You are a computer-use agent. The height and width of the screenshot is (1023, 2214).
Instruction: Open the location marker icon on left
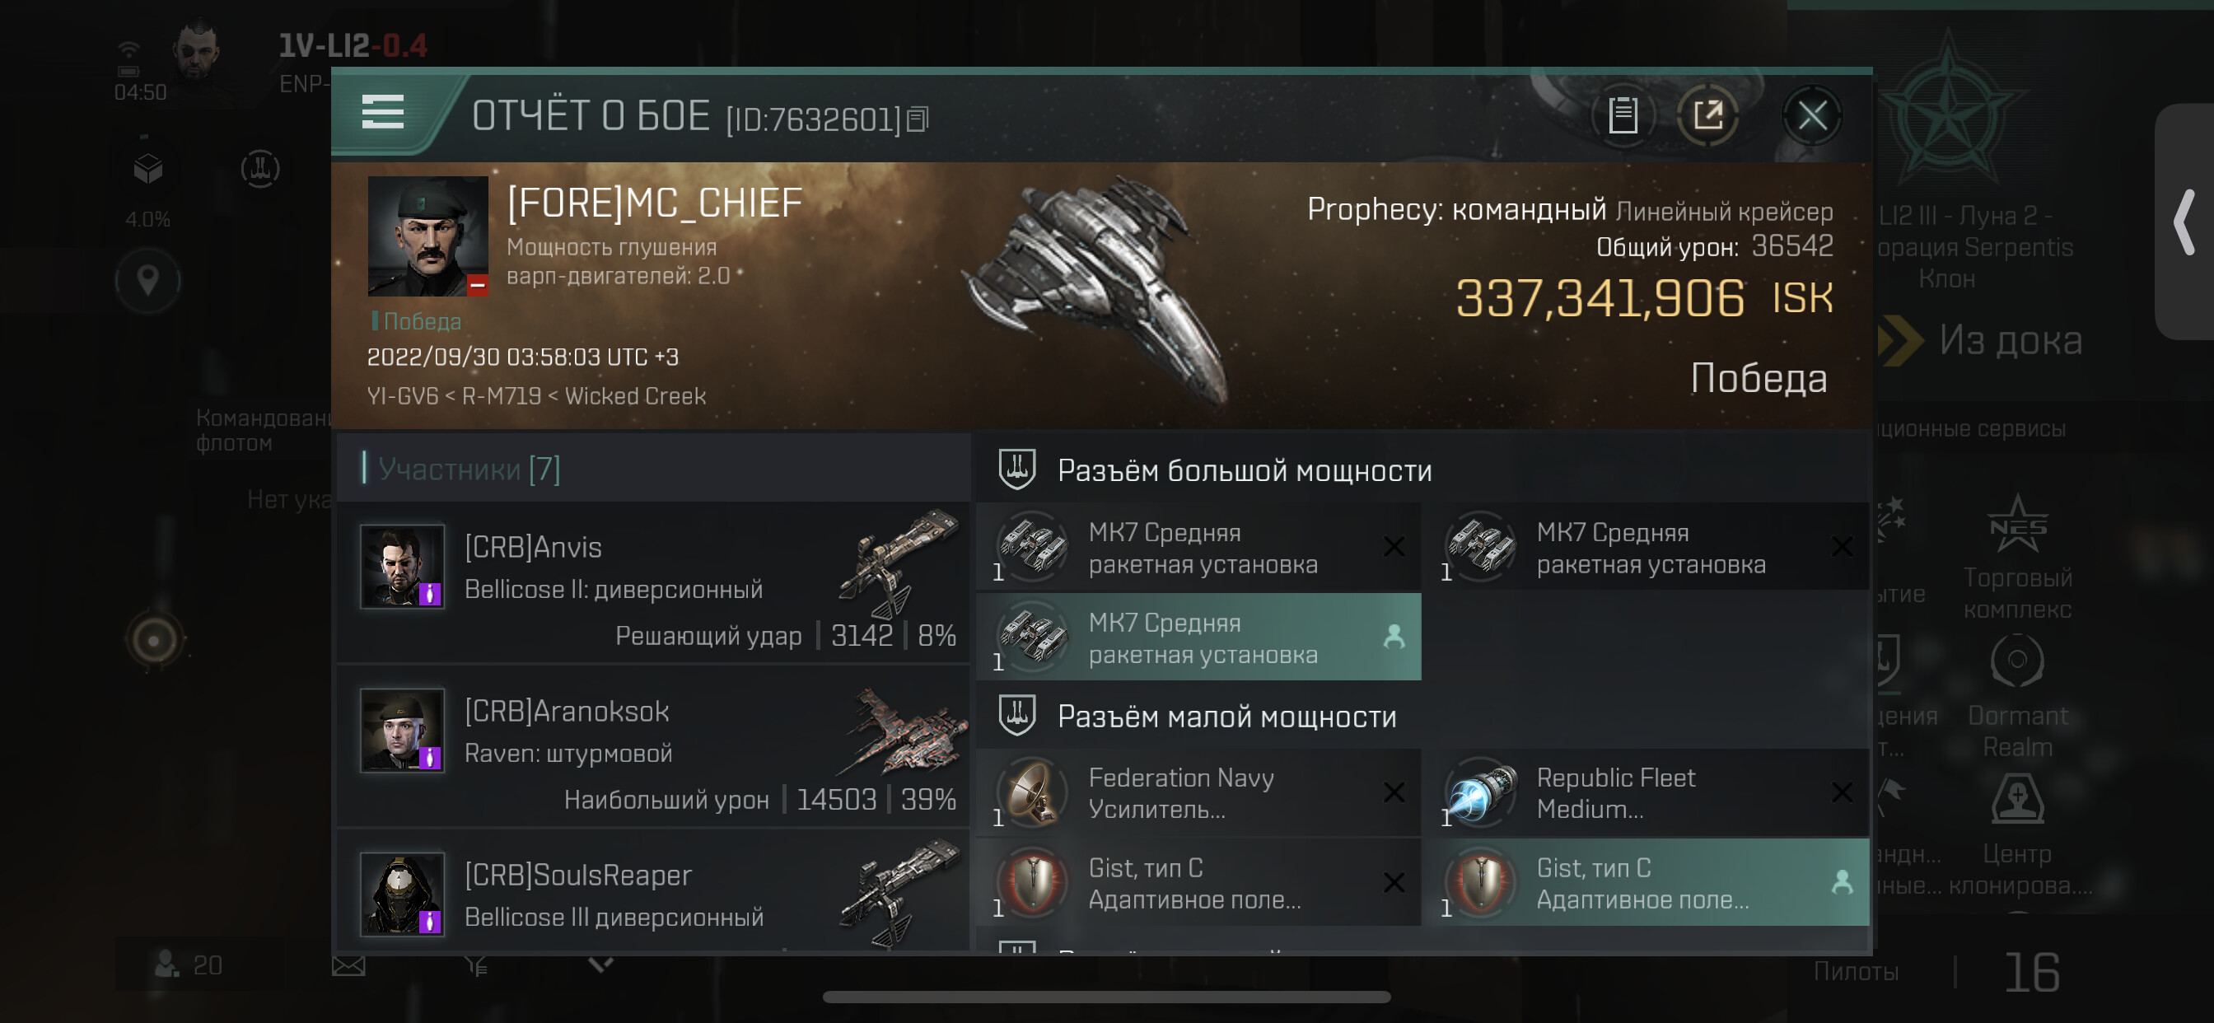pos(147,280)
